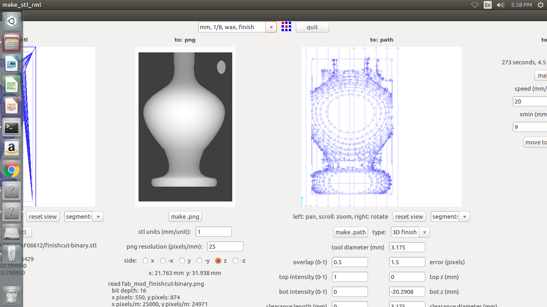Click the speed field showing 20
The image size is (547, 307).
(530, 102)
